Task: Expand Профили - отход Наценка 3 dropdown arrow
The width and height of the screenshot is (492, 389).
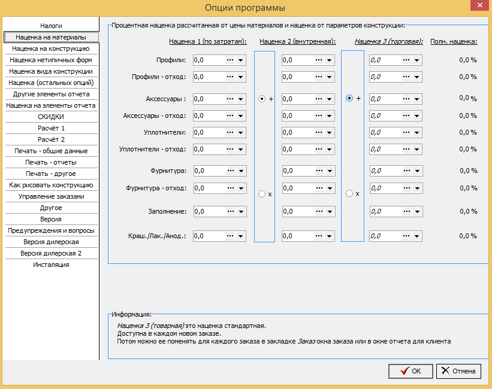Action: point(416,77)
